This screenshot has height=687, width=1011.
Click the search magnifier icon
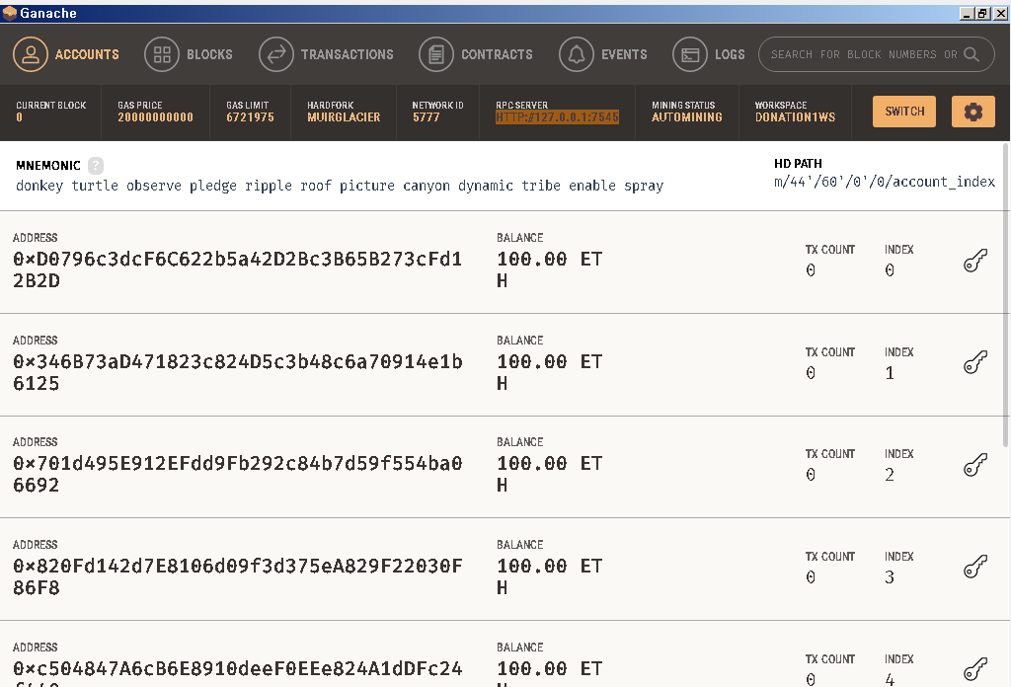pos(972,54)
